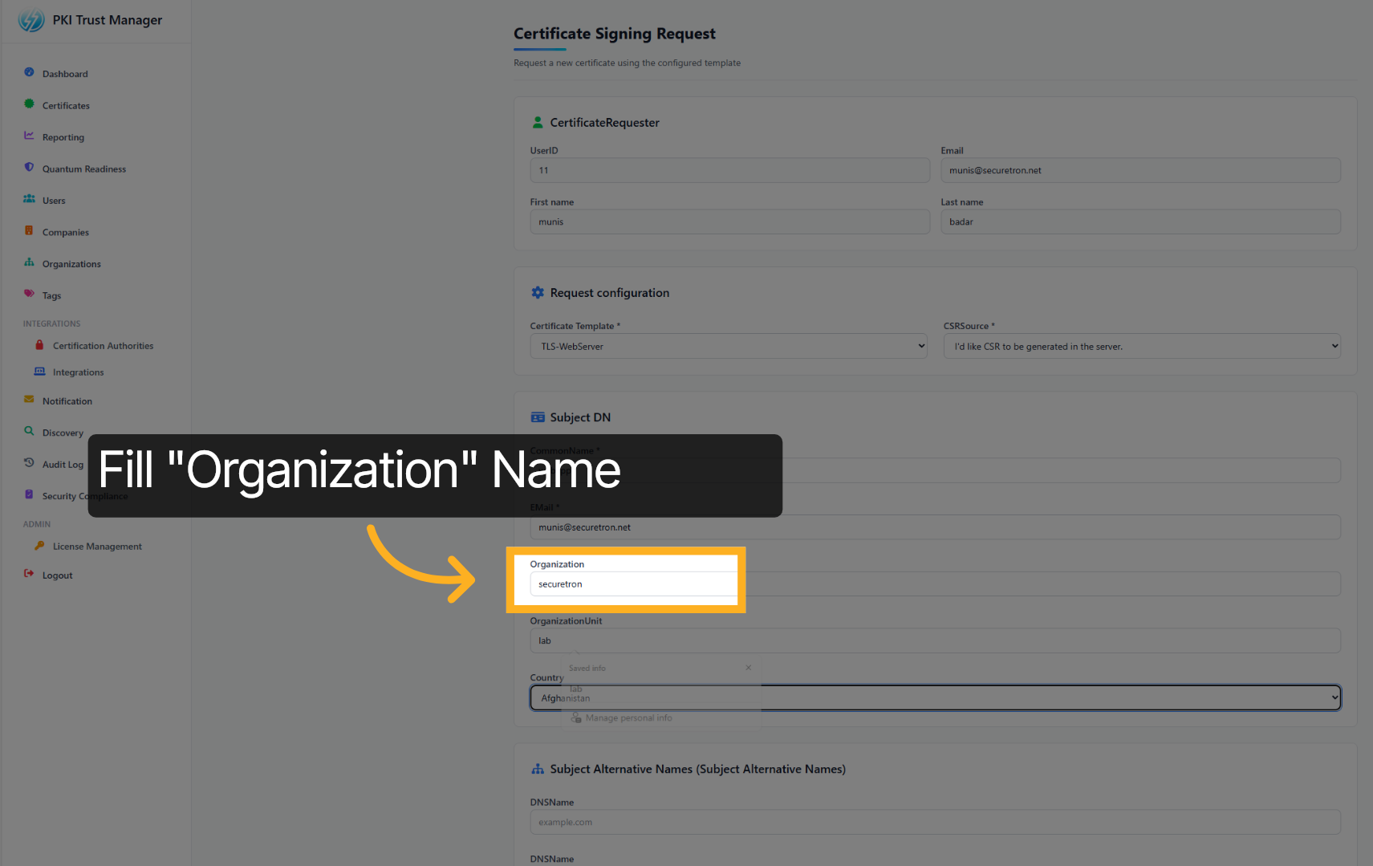Click the PKI Trust Manager logo
Image resolution: width=1373 pixels, height=866 pixels.
pos(30,19)
